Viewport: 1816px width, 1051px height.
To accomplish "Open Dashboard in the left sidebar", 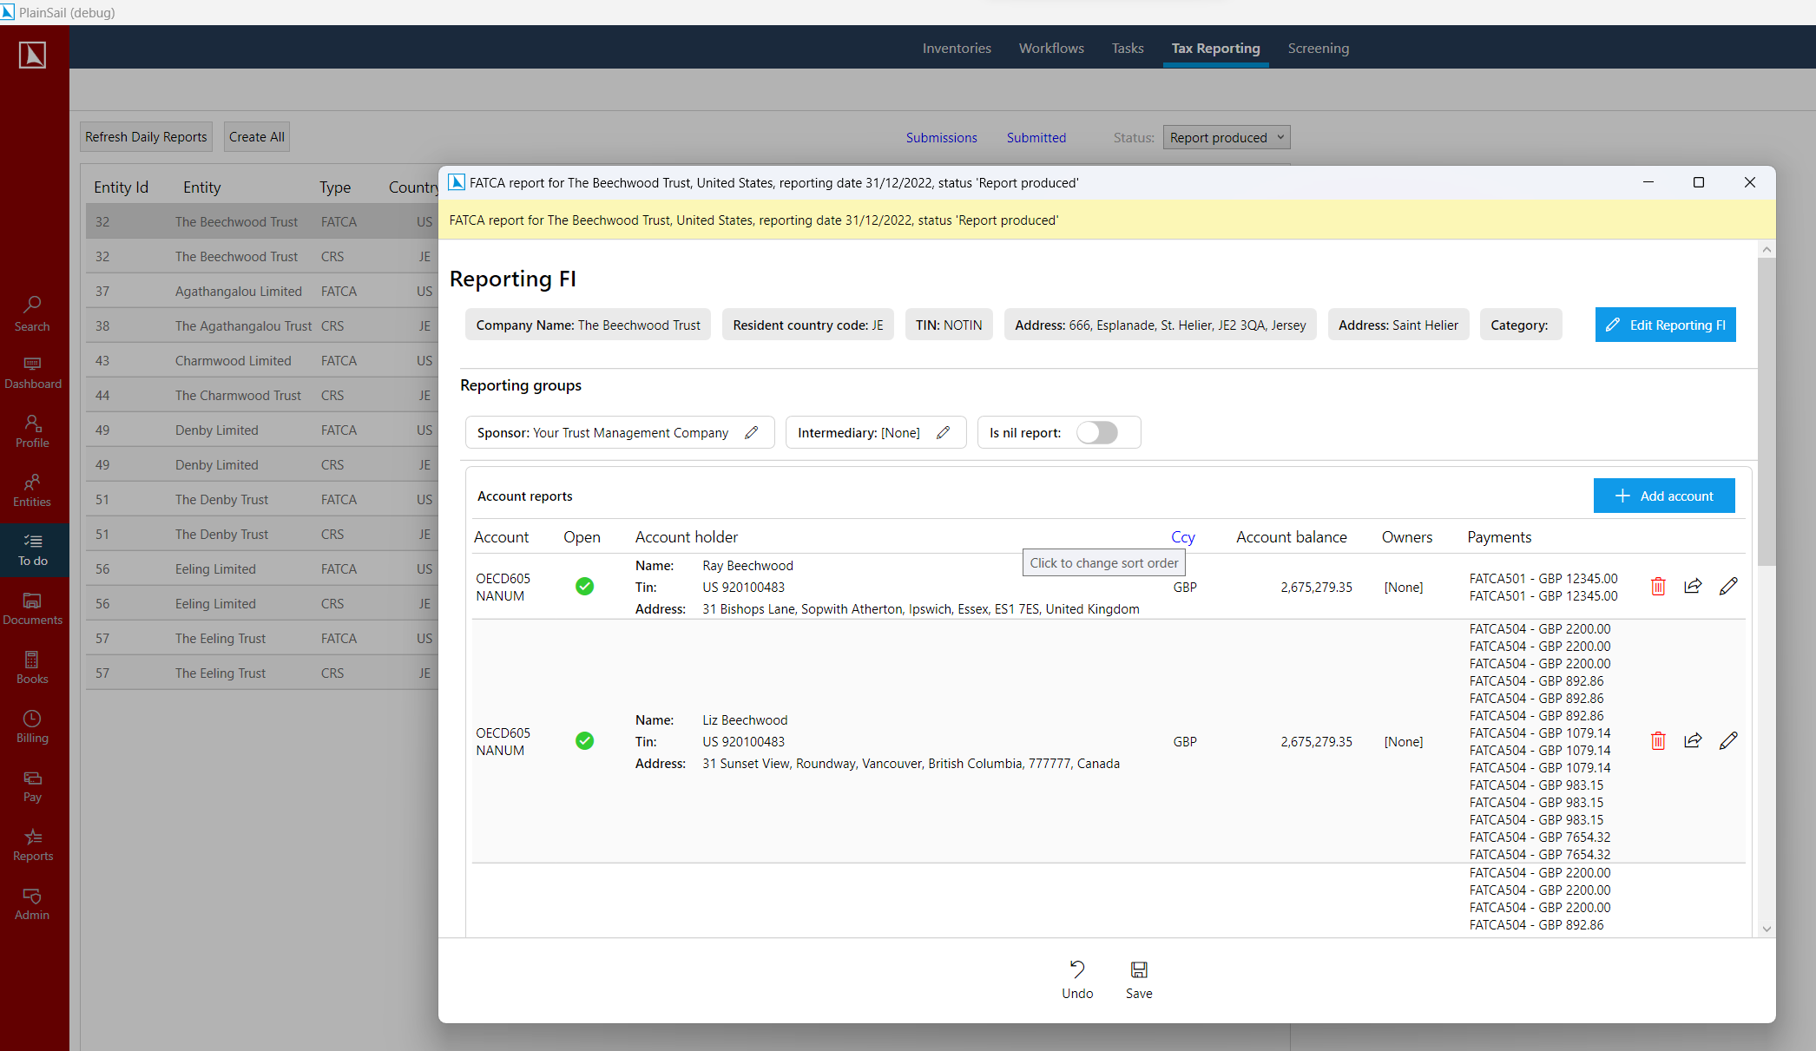I will tap(32, 372).
